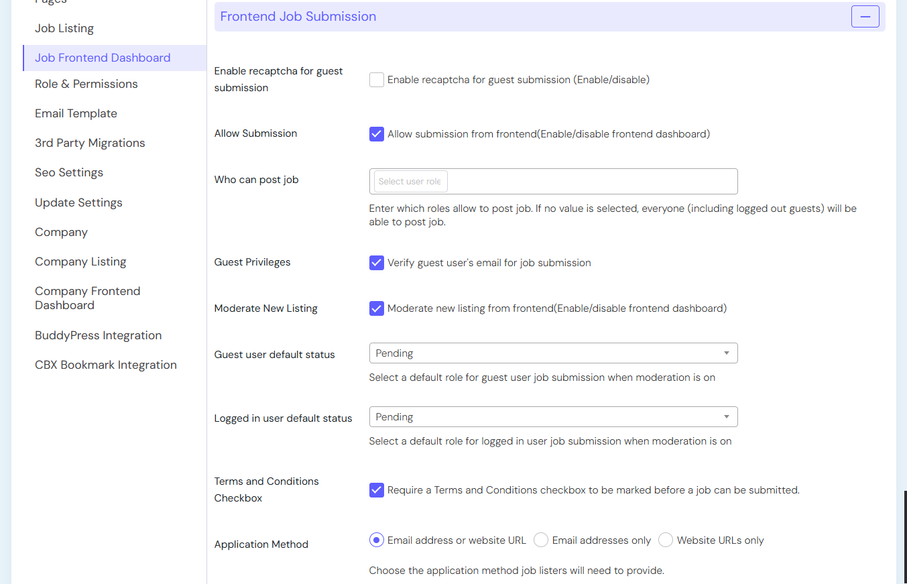Select Website URLs only radio button
Screen dimensions: 907x584
pos(666,540)
